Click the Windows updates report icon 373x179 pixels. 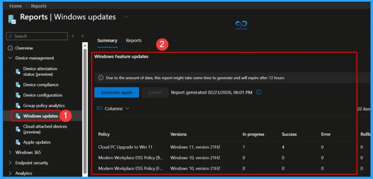coord(18,116)
